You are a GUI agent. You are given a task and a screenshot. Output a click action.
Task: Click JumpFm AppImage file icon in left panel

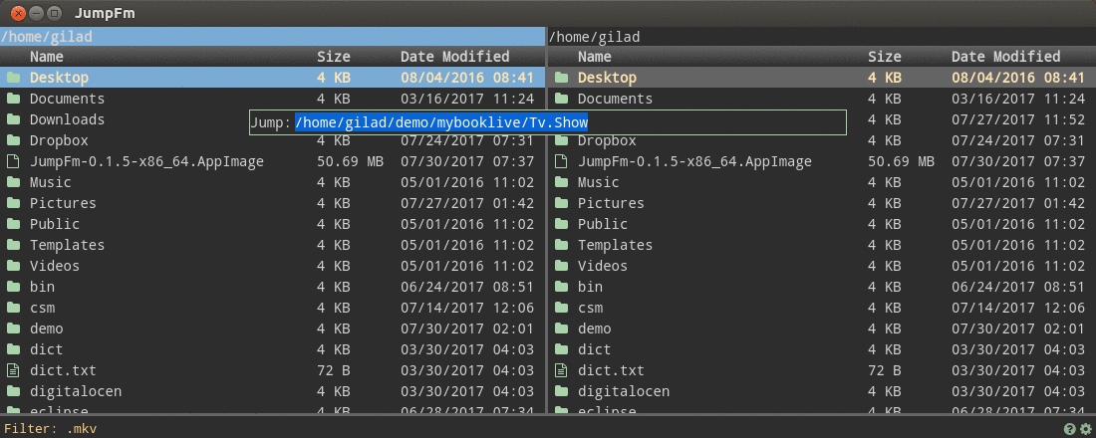pos(13,161)
